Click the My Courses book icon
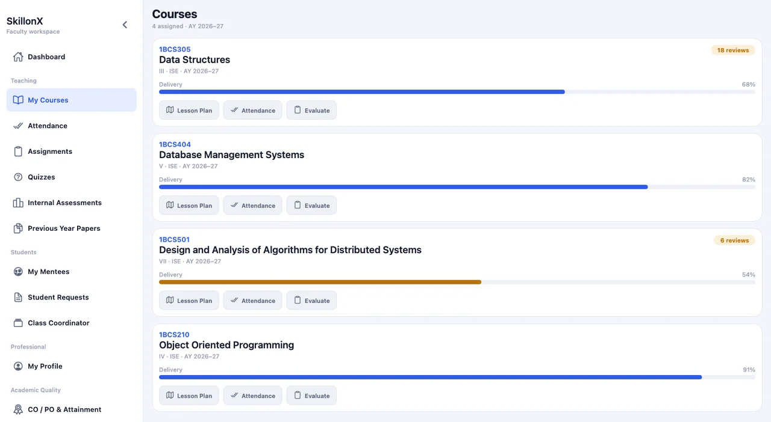 (x=18, y=100)
